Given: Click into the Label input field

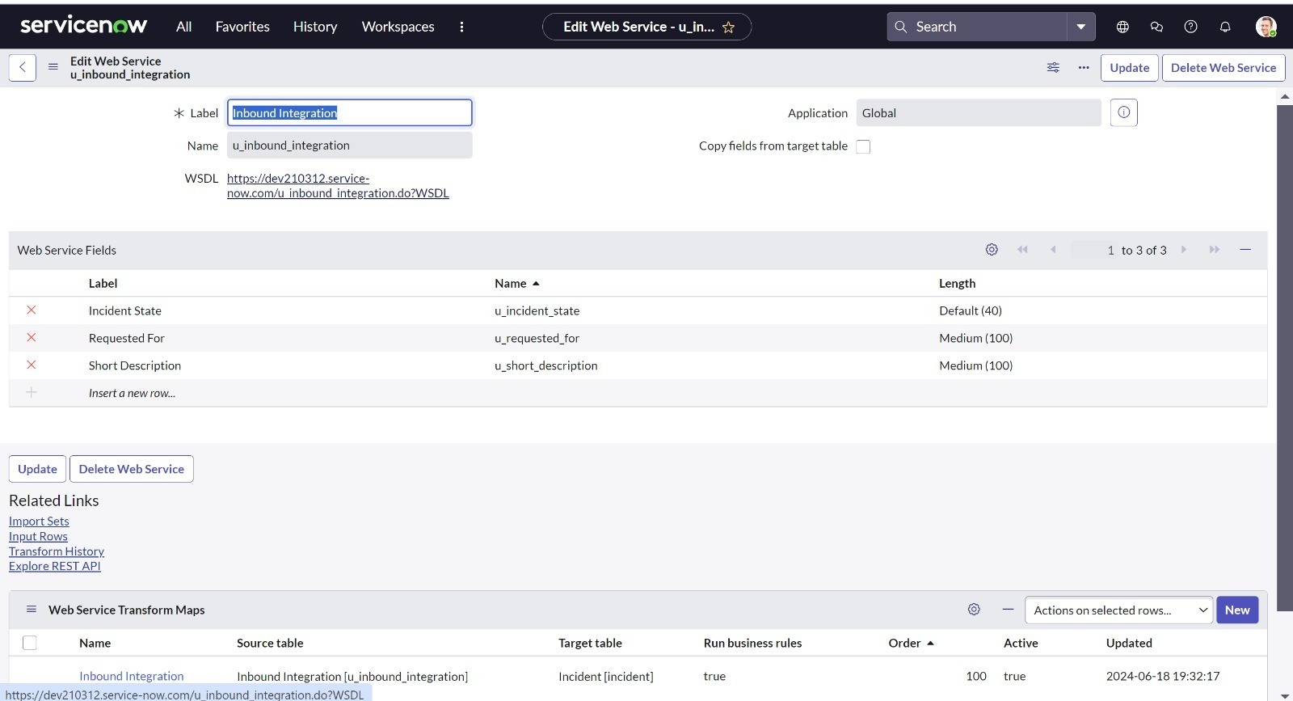Looking at the screenshot, I should tap(349, 112).
